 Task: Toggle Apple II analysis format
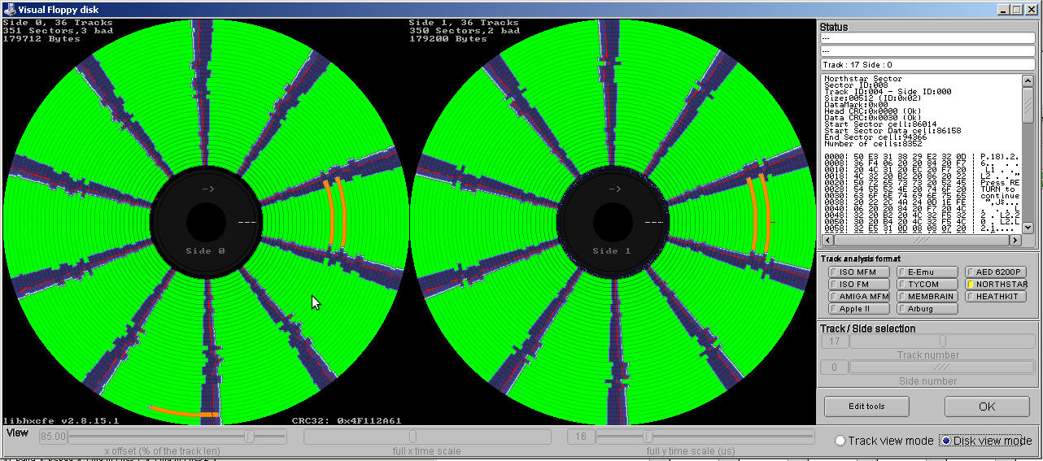858,308
